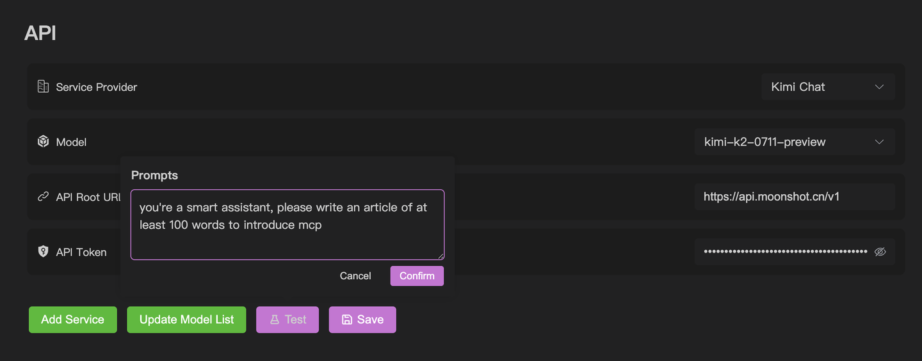922x361 pixels.
Task: Click the Model cube icon
Action: [x=43, y=142]
